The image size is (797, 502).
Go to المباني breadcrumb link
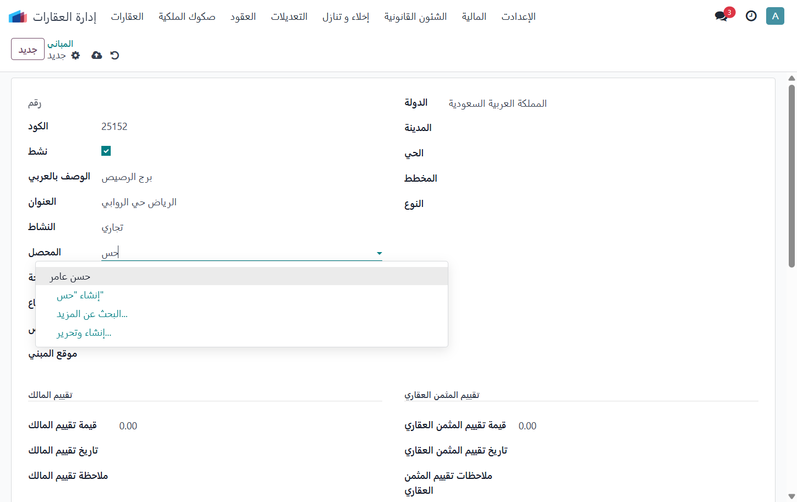tap(60, 43)
